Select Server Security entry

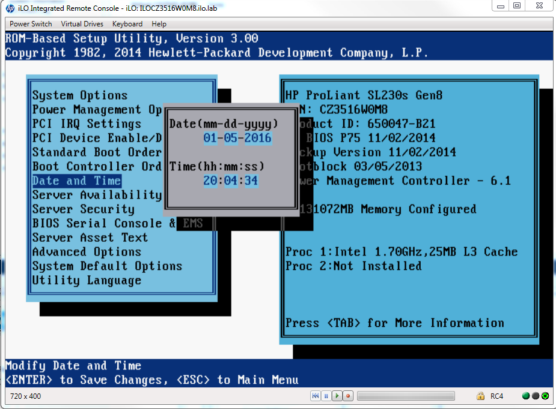[x=84, y=209]
